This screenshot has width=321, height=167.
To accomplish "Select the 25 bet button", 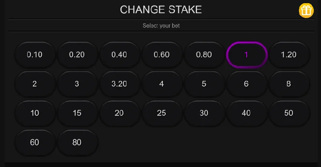I will pyautogui.click(x=162, y=113).
